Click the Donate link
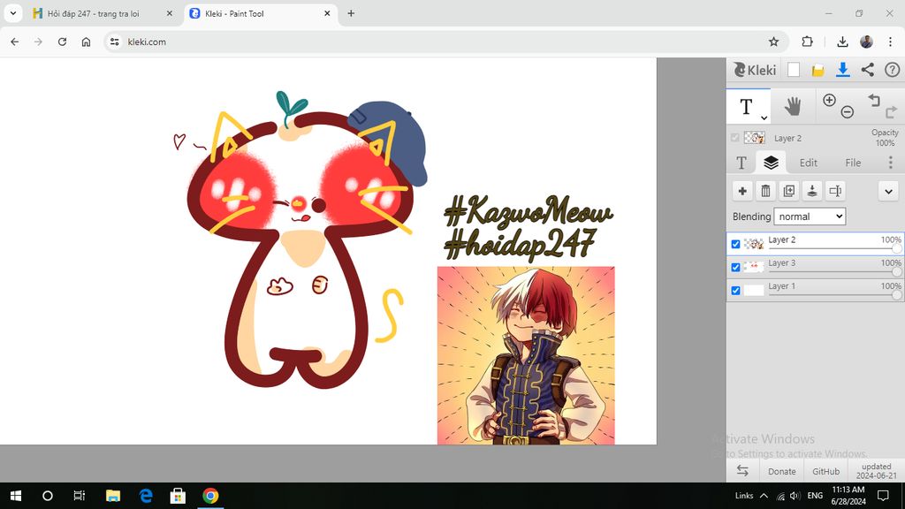This screenshot has height=509, width=905. pos(781,472)
